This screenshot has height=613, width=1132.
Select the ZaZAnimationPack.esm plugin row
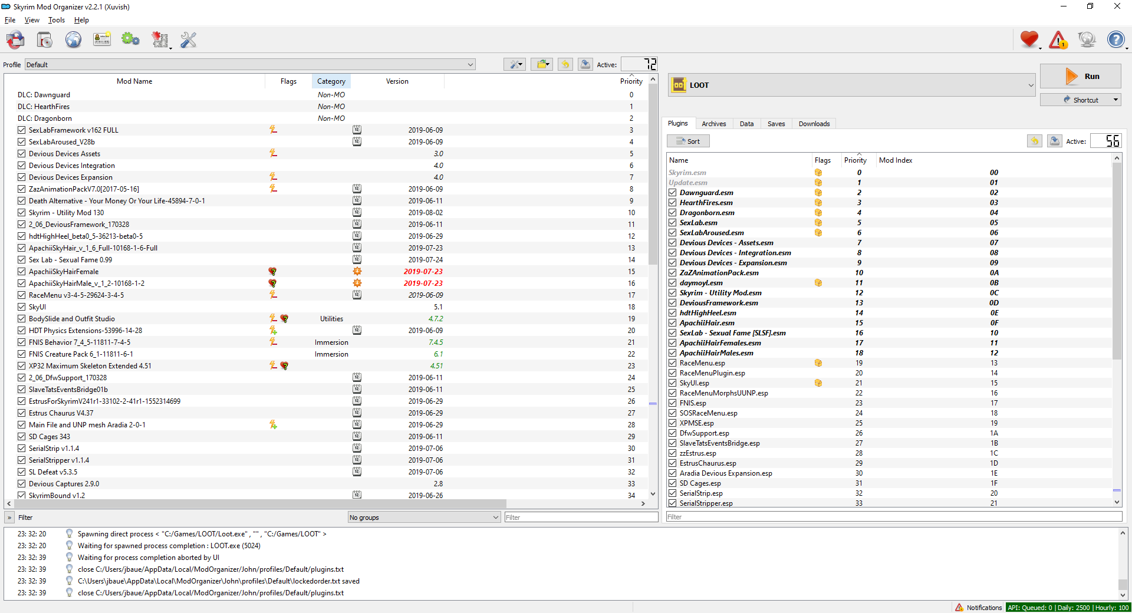(889, 273)
